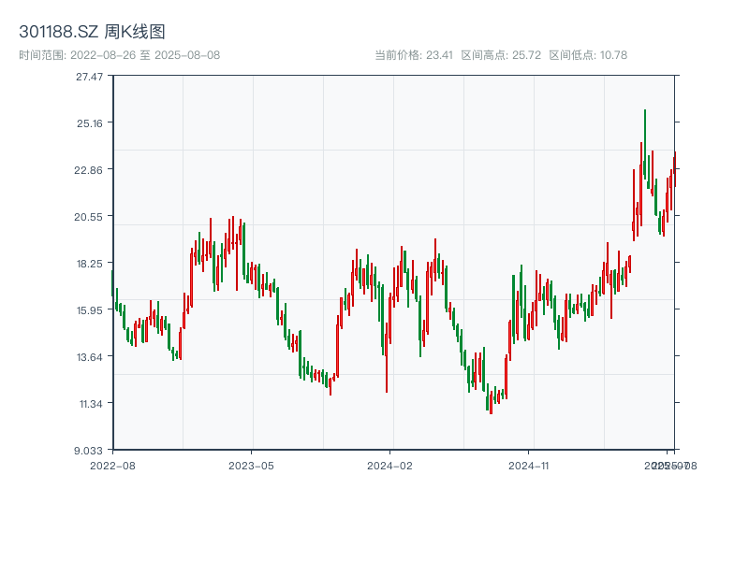Click the 18.25 y-axis label

pos(90,264)
